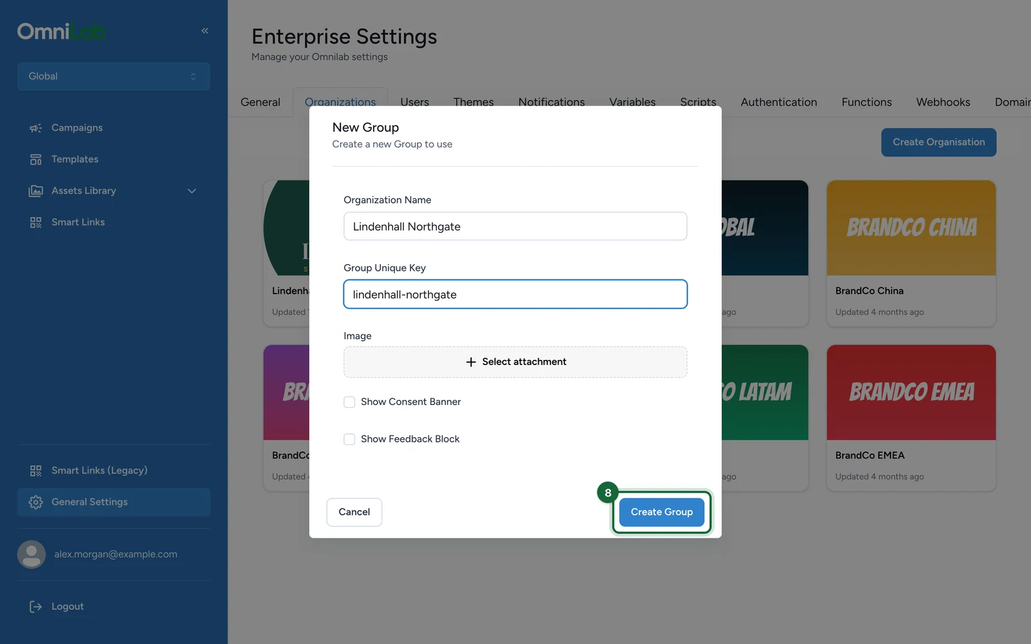The height and width of the screenshot is (644, 1031).
Task: Open Templates in the sidebar
Action: point(113,160)
